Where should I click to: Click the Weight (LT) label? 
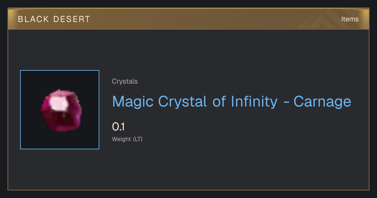tap(127, 139)
